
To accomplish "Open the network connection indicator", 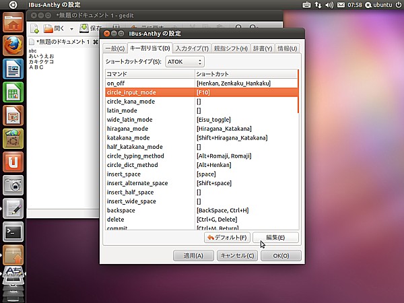I will coord(318,5).
